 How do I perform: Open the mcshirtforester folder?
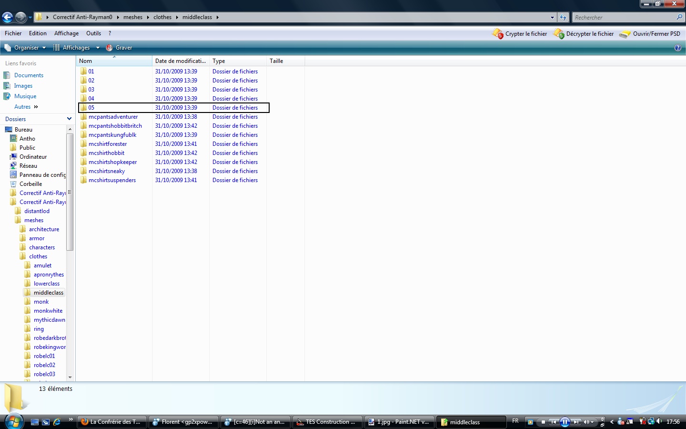(108, 144)
